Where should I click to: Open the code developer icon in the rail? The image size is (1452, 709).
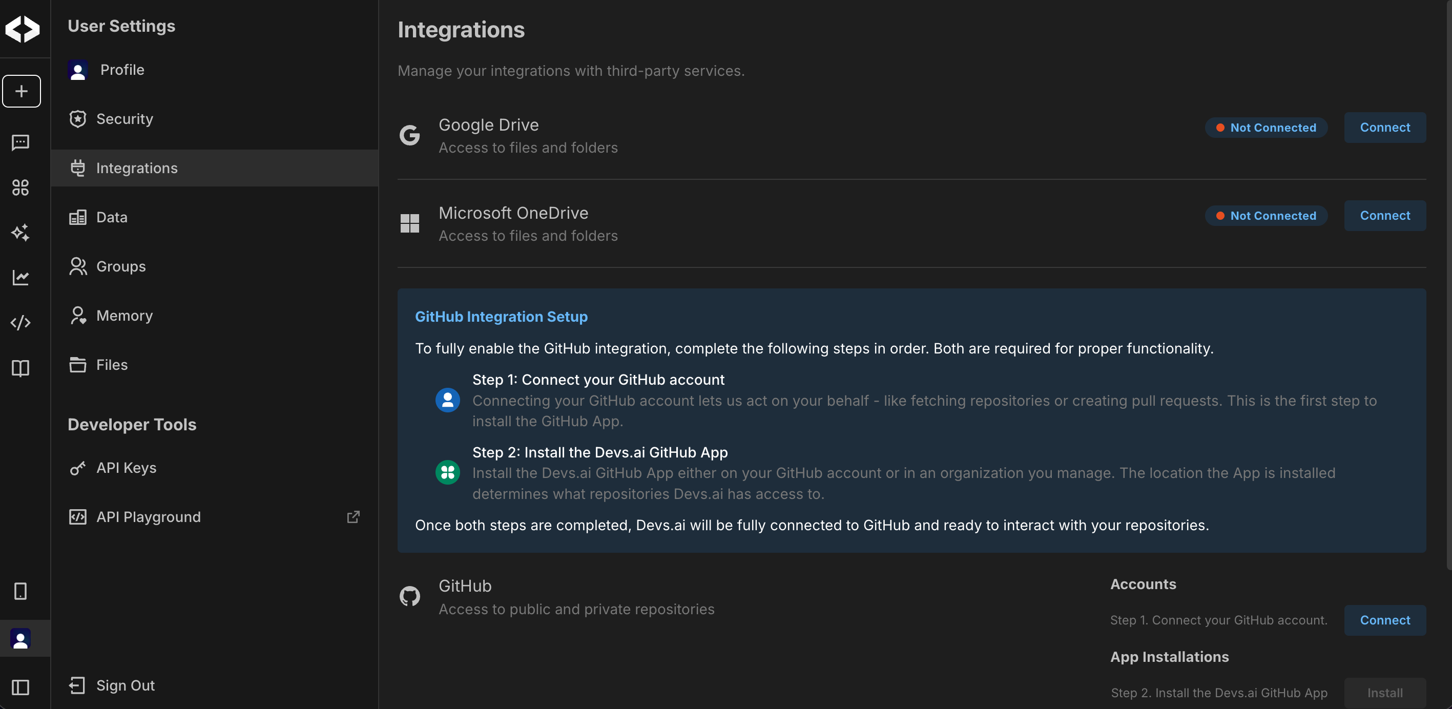coord(21,323)
